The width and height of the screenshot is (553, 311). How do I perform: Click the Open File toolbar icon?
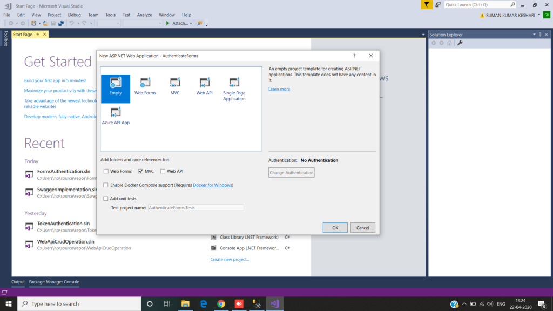tap(45, 23)
